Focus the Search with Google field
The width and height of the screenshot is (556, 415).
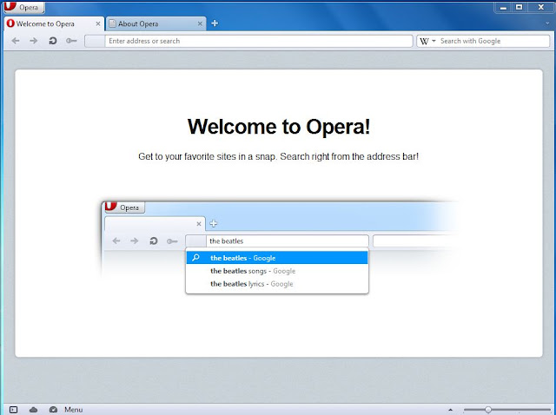(x=494, y=41)
